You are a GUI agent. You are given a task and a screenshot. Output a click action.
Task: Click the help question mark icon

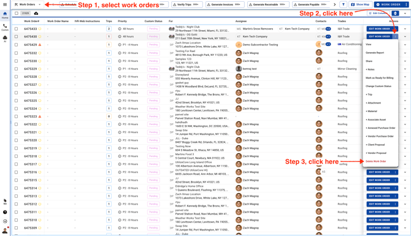click(5, 212)
